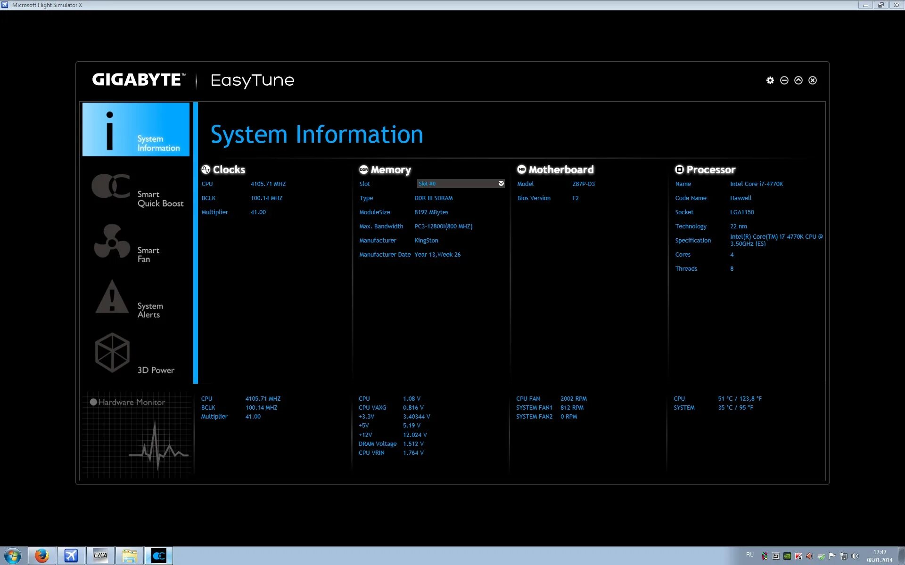Open EasyTune settings gear icon

pos(770,81)
